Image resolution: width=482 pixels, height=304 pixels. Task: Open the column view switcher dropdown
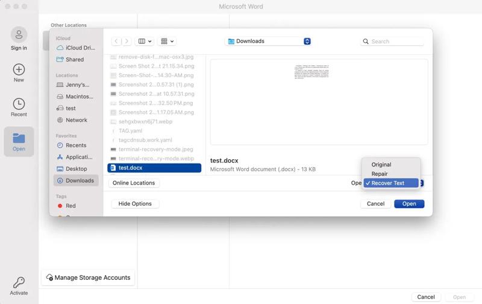point(145,41)
